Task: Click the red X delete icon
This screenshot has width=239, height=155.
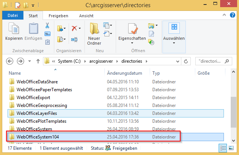Action: pyautogui.click(x=74, y=28)
